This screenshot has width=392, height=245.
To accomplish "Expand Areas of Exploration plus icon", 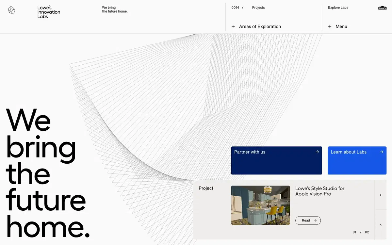I will pos(233,26).
